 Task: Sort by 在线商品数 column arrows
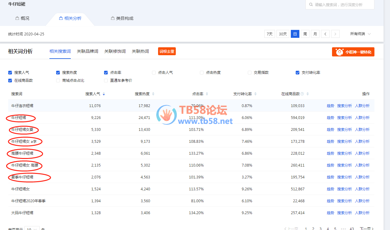(308, 94)
